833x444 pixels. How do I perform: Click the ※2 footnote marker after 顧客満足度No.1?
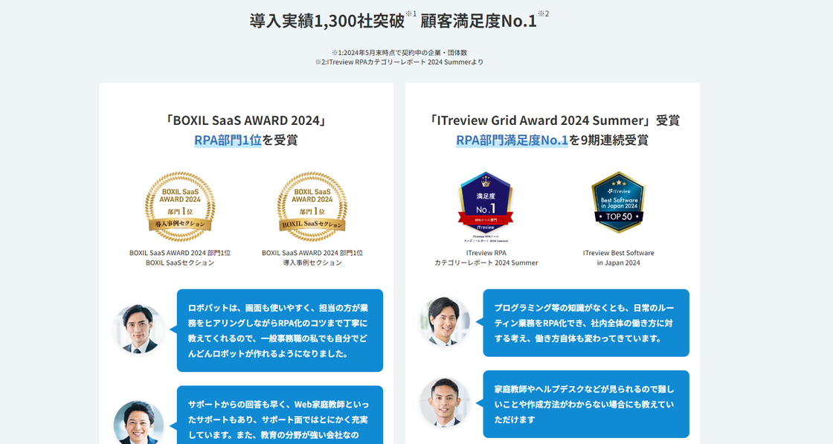pyautogui.click(x=544, y=14)
